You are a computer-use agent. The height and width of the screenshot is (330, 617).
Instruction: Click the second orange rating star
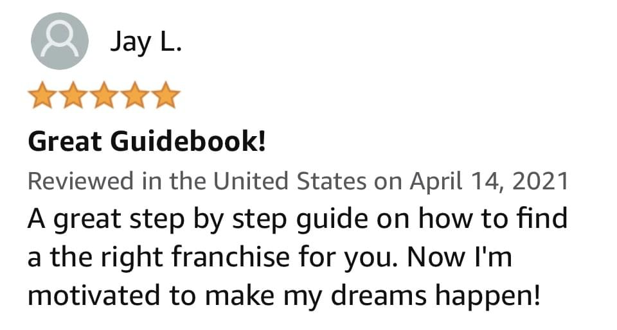pyautogui.click(x=73, y=94)
